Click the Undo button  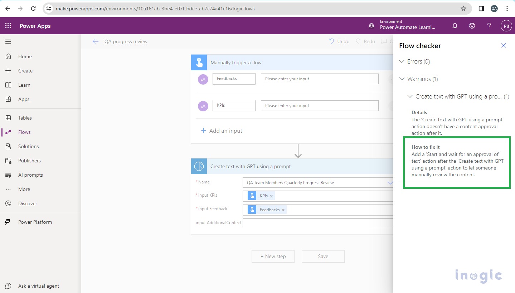coord(339,41)
